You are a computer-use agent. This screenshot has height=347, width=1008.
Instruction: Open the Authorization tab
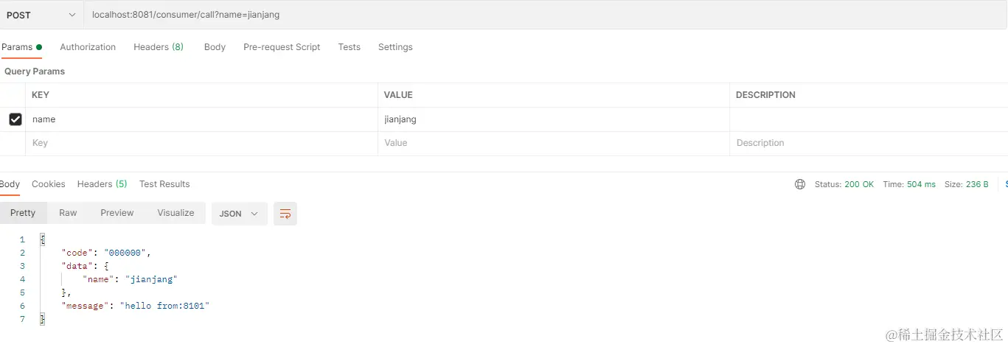pos(88,47)
